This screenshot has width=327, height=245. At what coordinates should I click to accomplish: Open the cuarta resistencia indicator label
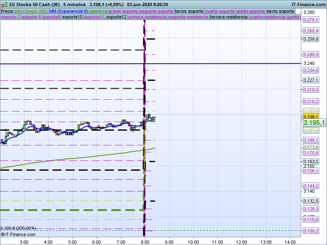click(267, 17)
